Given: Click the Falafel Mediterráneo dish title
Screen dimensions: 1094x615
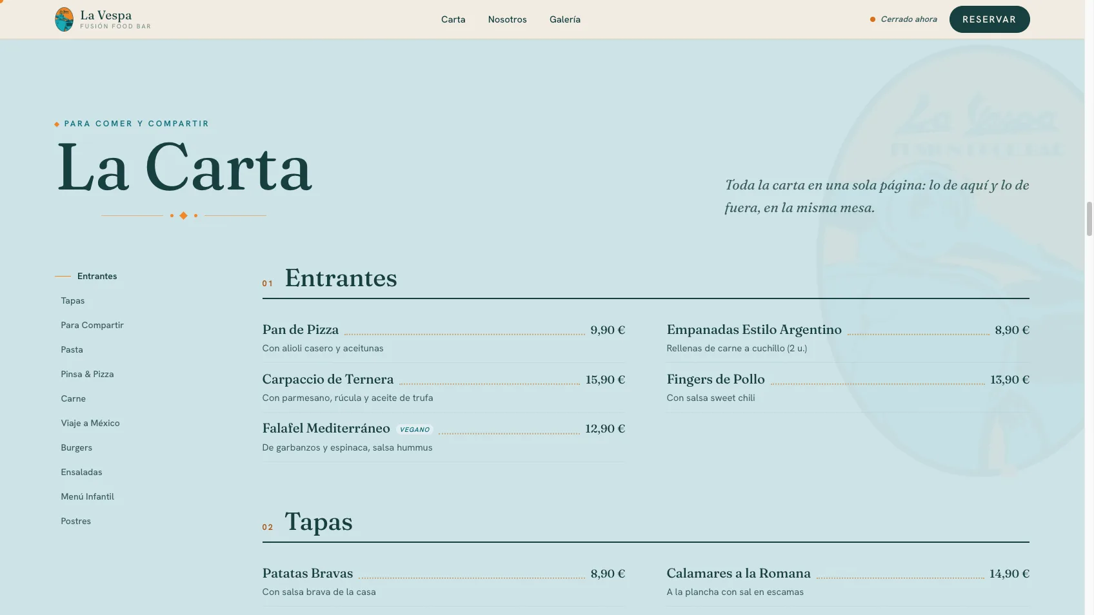Looking at the screenshot, I should pyautogui.click(x=326, y=428).
